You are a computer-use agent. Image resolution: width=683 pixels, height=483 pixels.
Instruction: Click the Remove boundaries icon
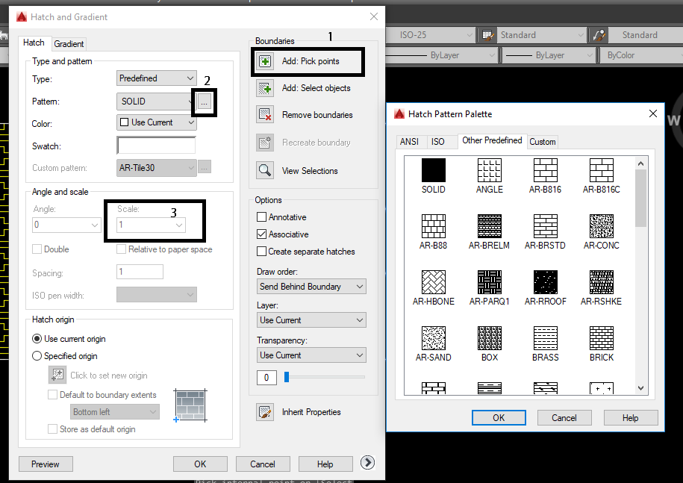(263, 114)
